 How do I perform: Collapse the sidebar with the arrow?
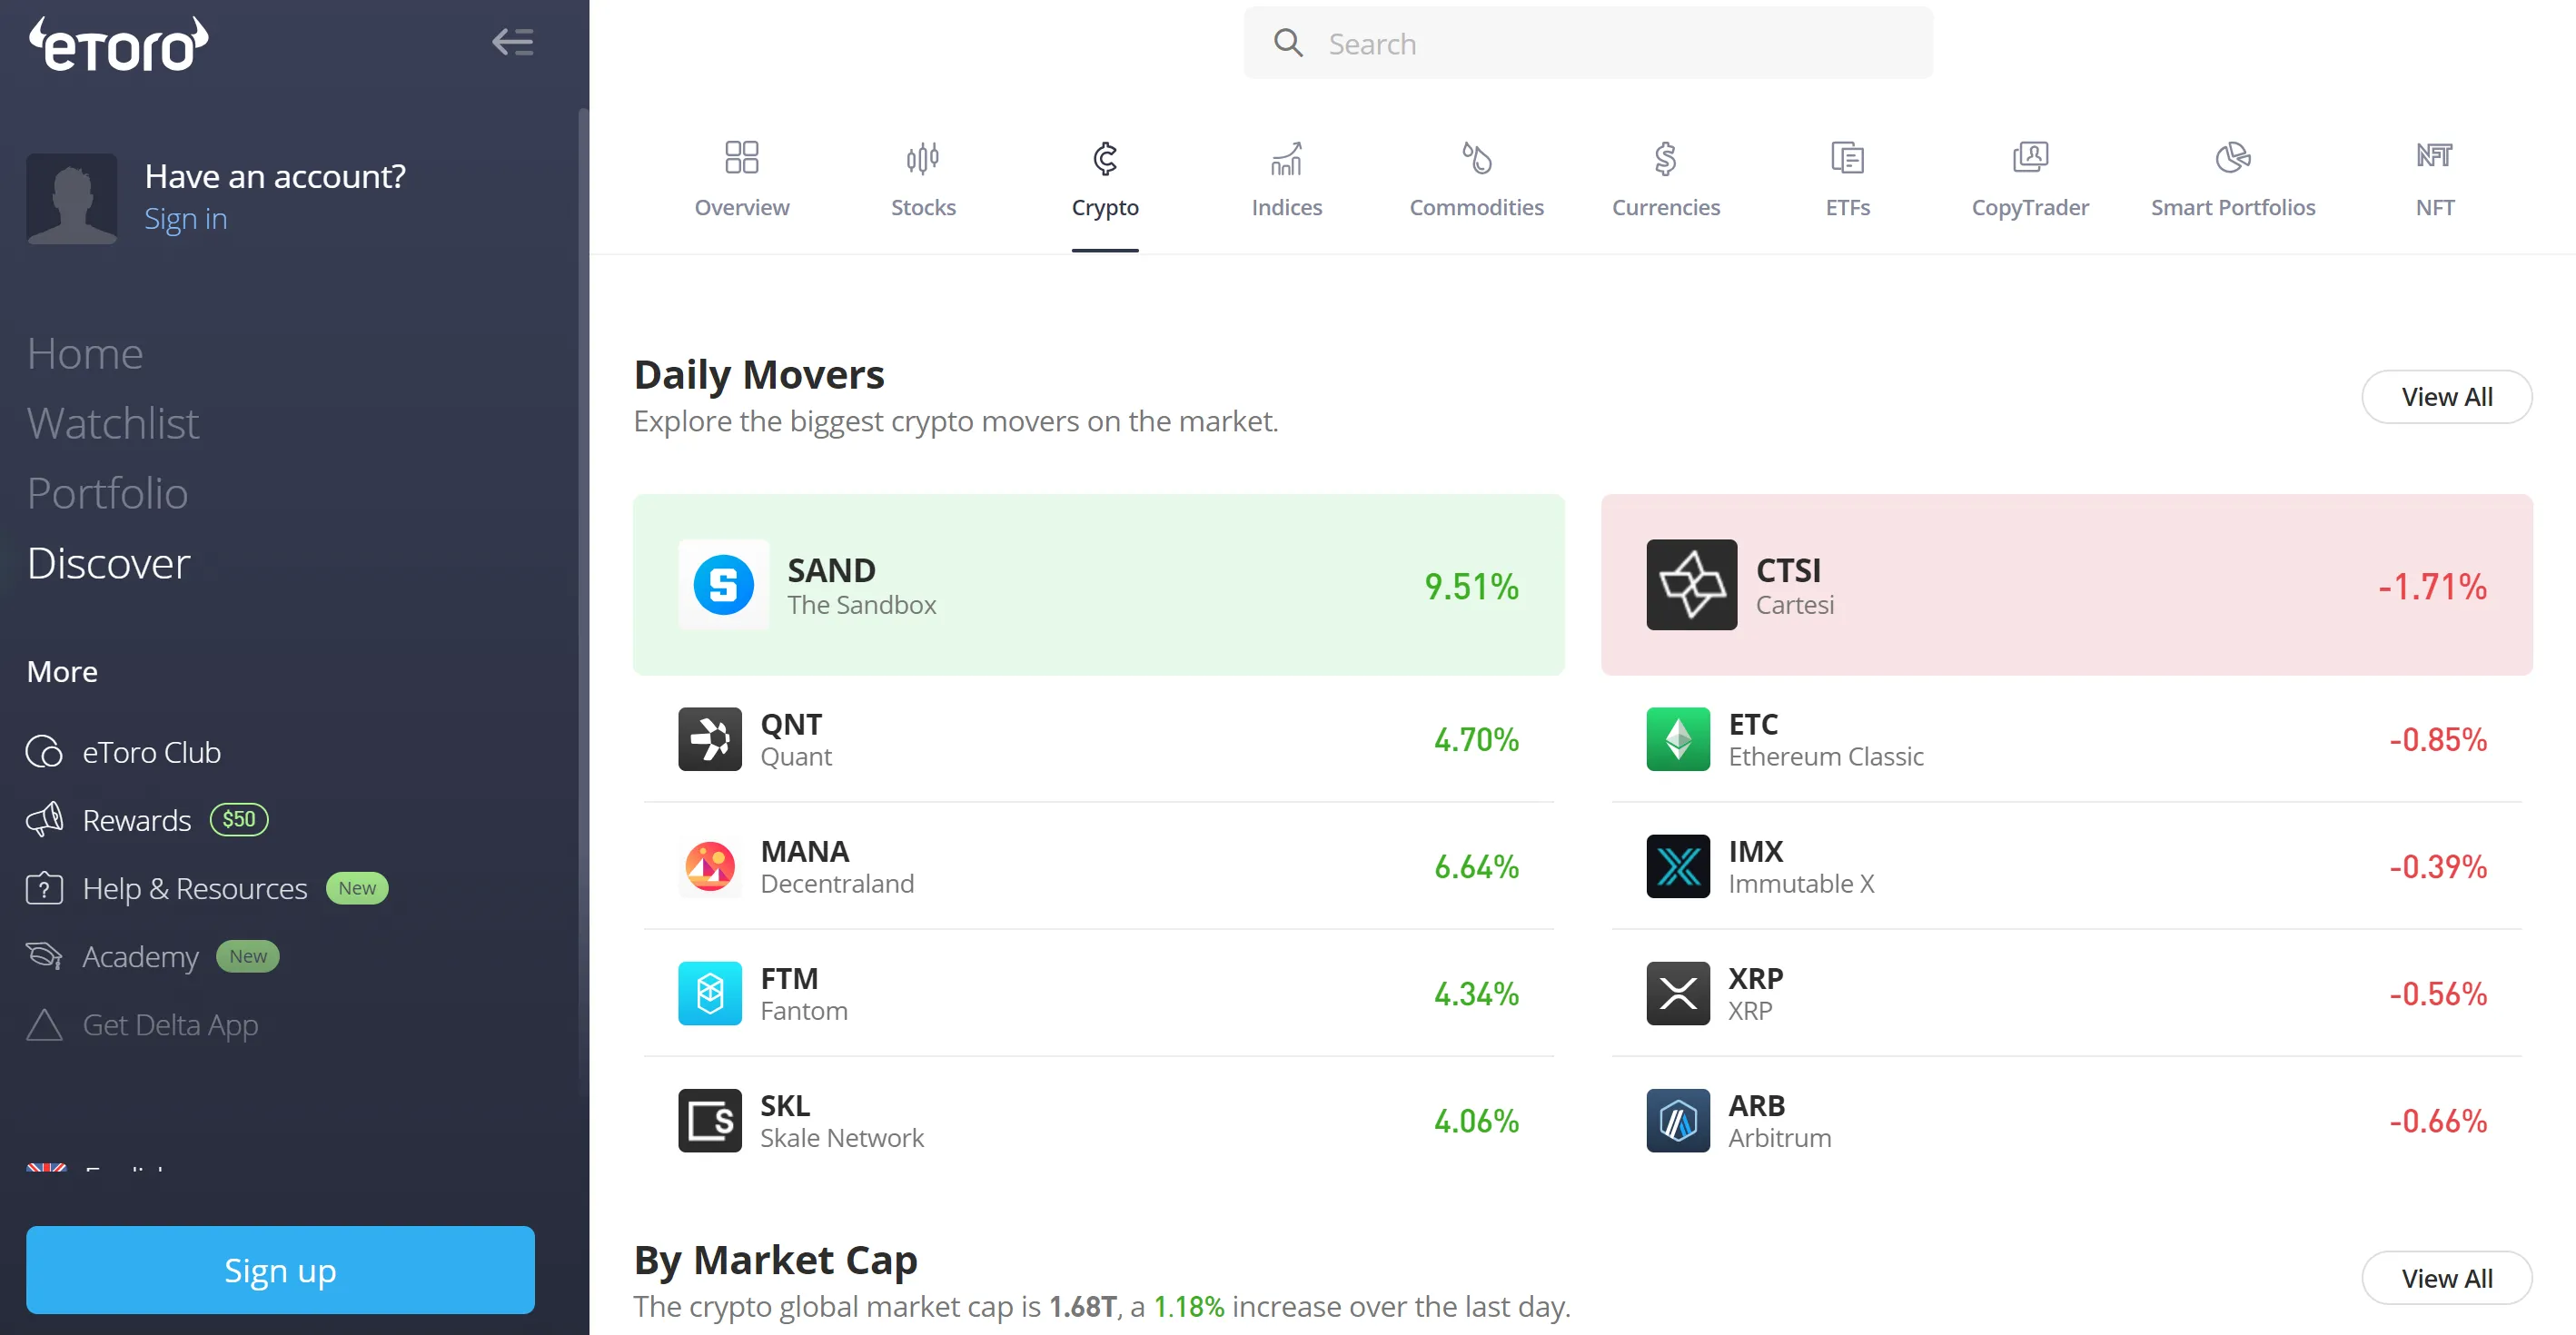point(512,42)
